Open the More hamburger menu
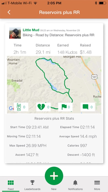The width and height of the screenshot is (108, 192). (97, 183)
